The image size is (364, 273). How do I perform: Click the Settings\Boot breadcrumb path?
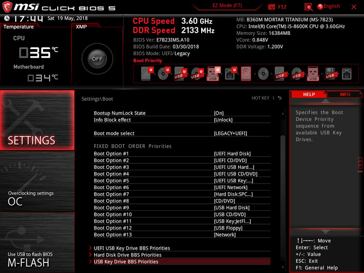[x=97, y=99]
